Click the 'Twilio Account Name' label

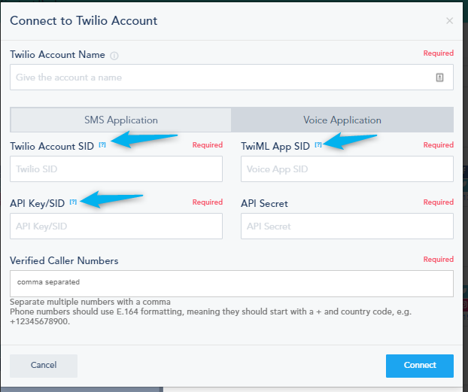coord(58,55)
